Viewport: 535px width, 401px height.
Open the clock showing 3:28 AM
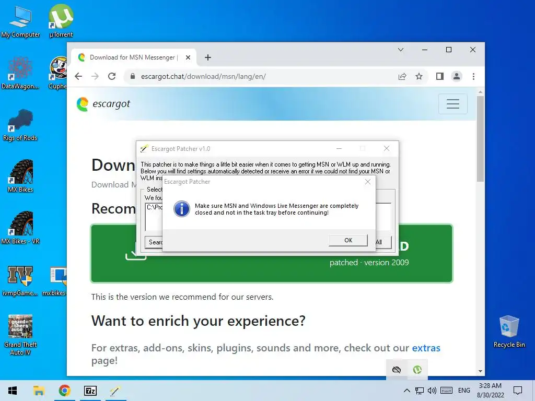(x=490, y=391)
